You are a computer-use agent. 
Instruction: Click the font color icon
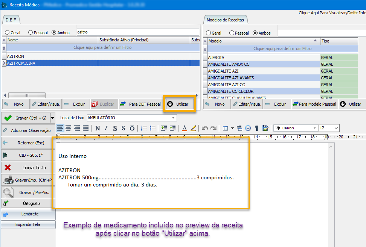pyautogui.click(x=185, y=128)
